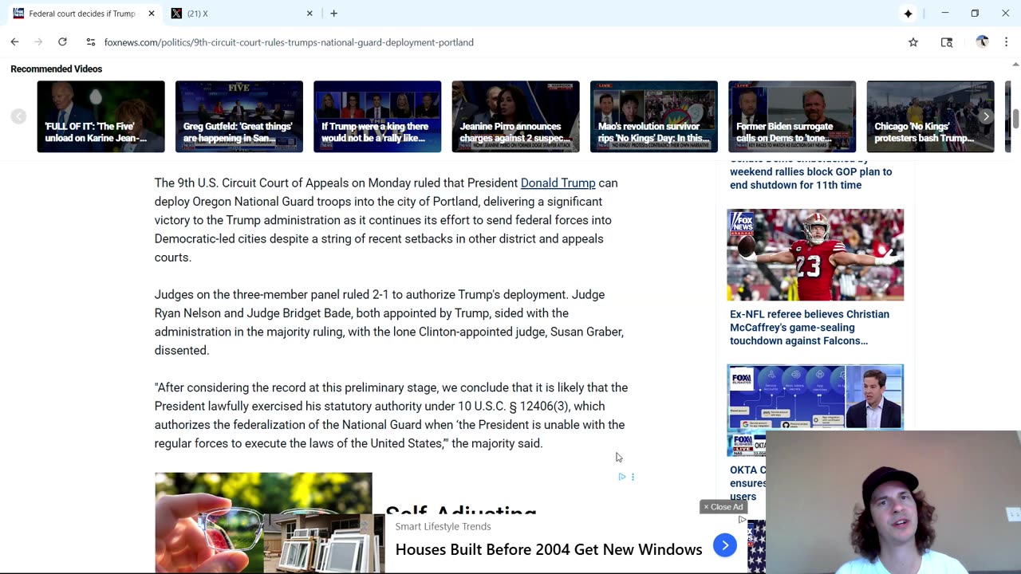This screenshot has height=574, width=1021.
Task: Play 'FULL OF IT': 'The Five' video
Action: [x=101, y=116]
